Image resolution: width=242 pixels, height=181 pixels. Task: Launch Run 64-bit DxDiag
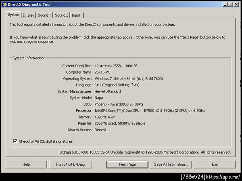coord(70,164)
